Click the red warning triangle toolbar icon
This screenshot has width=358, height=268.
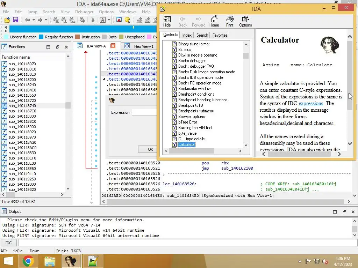(x=119, y=20)
